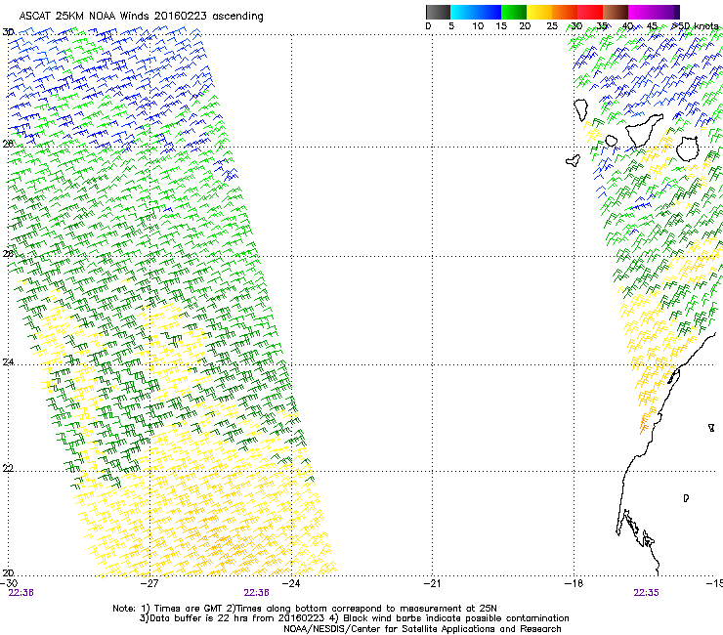
Task: Pick the red 30–35 knots legend segment
Action: coord(590,12)
